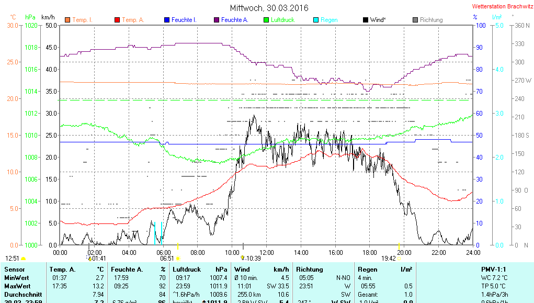The image size is (534, 303).
Task: Click the Wind column header in table
Action: click(243, 269)
